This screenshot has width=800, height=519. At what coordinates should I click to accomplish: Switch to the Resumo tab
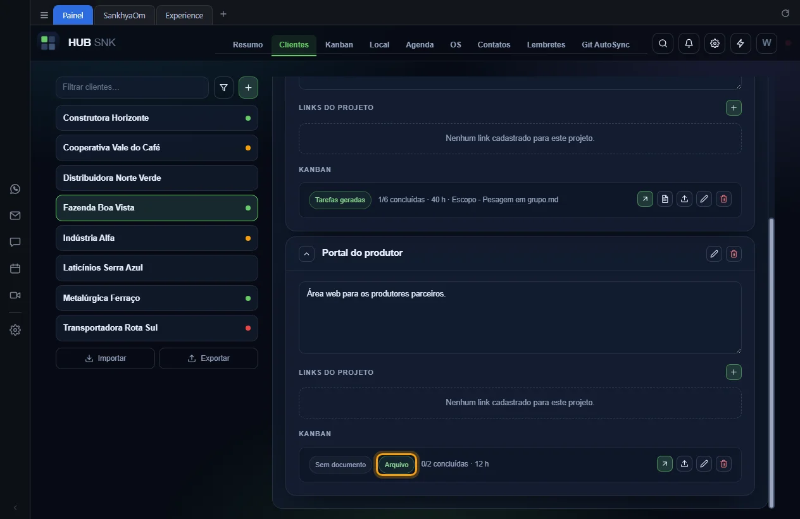(247, 45)
